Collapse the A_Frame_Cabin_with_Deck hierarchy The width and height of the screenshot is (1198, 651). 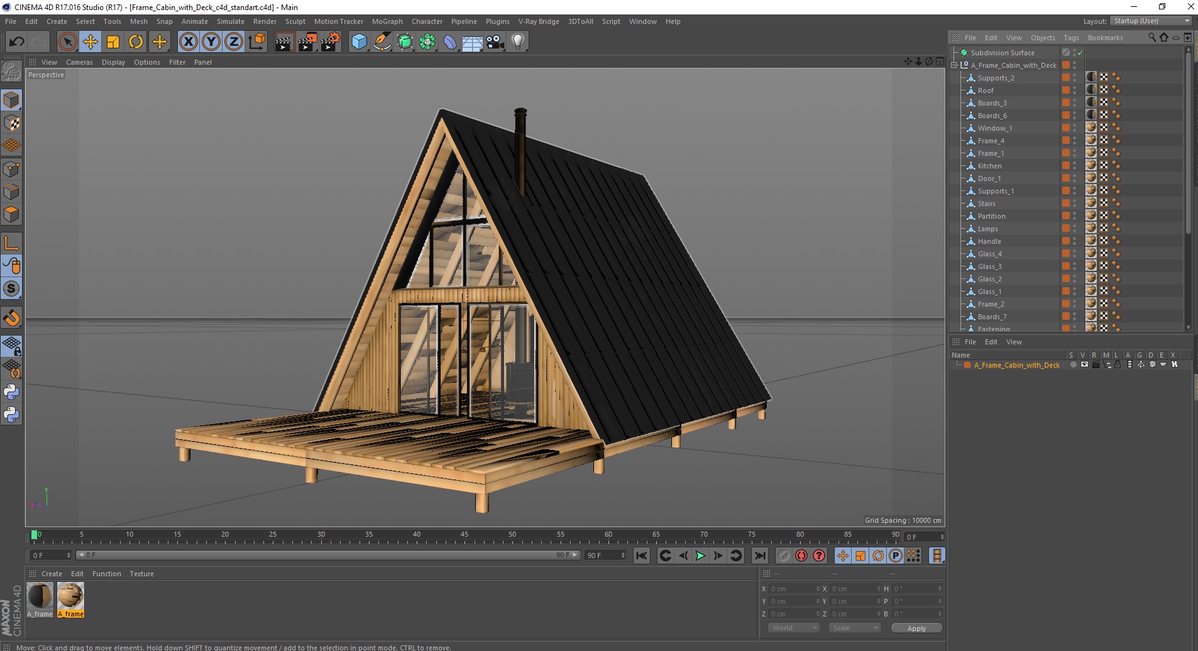click(955, 65)
